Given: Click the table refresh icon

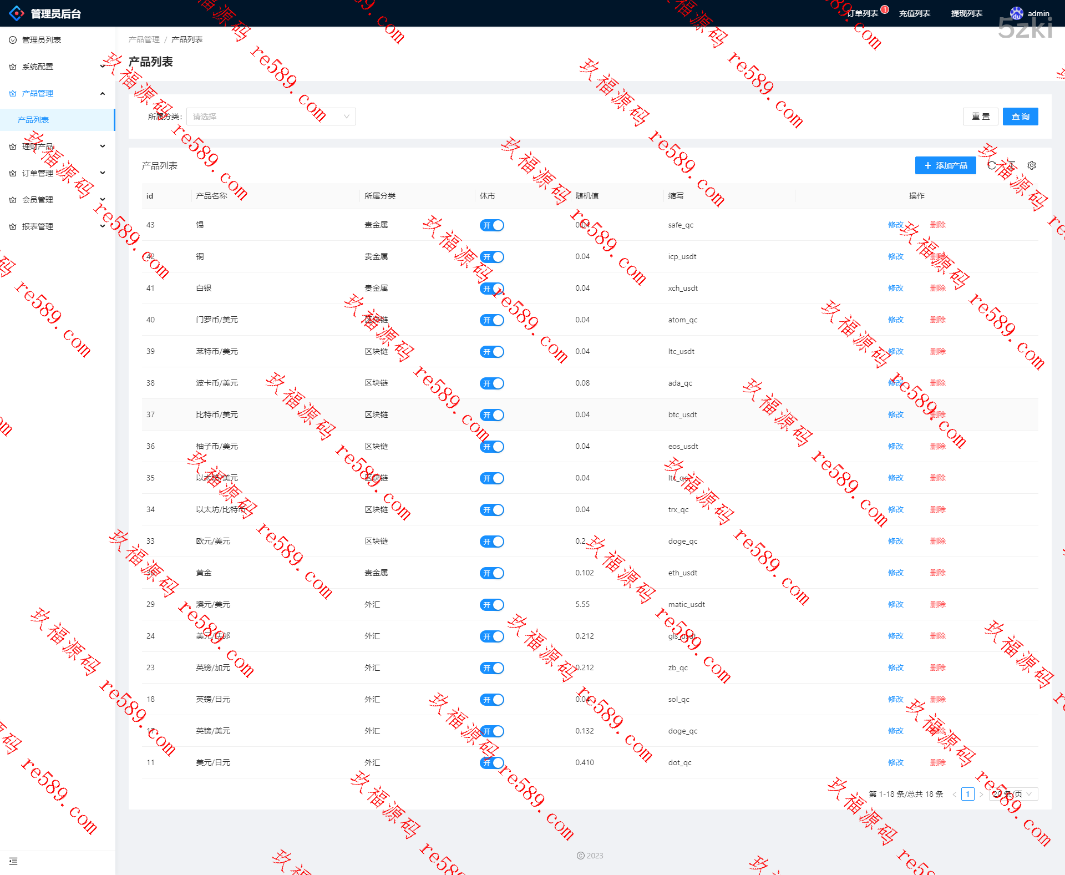Looking at the screenshot, I should (991, 165).
